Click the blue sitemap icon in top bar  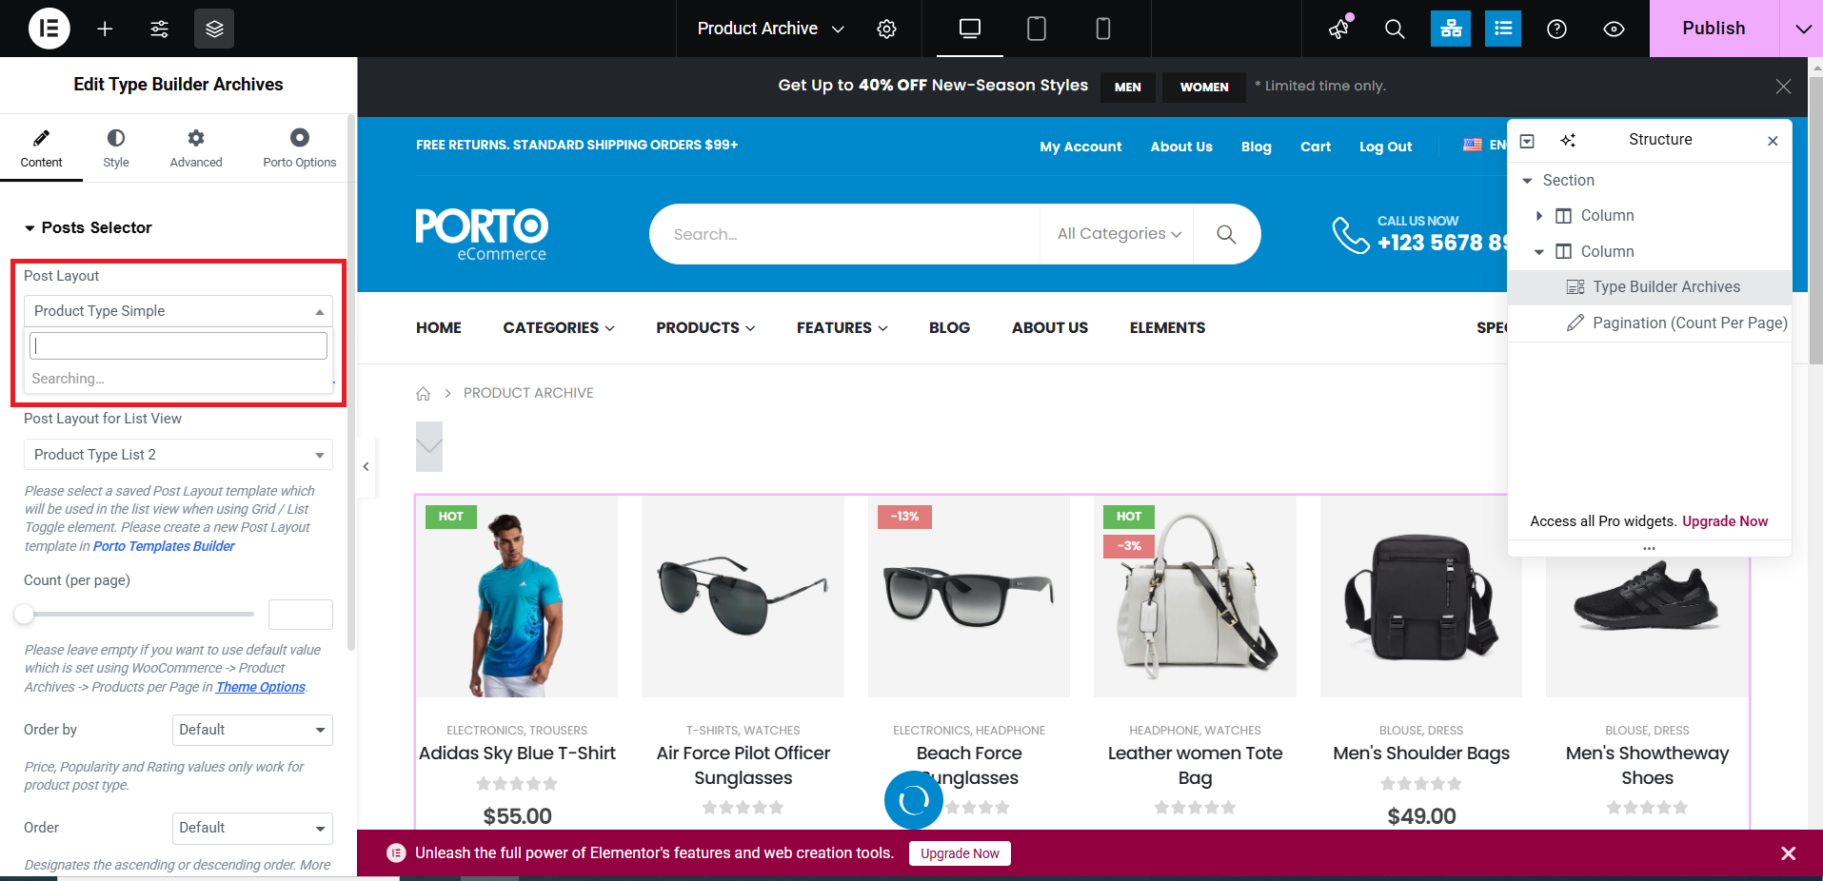click(x=1451, y=29)
